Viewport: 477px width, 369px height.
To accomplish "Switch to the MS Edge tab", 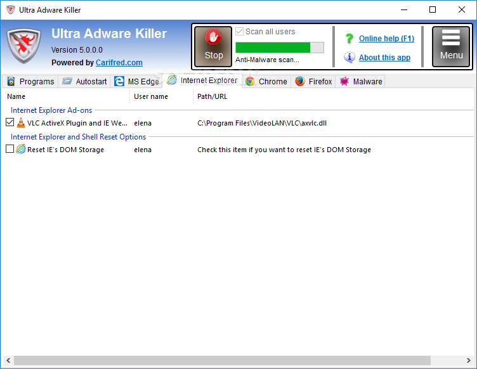I will pos(136,81).
